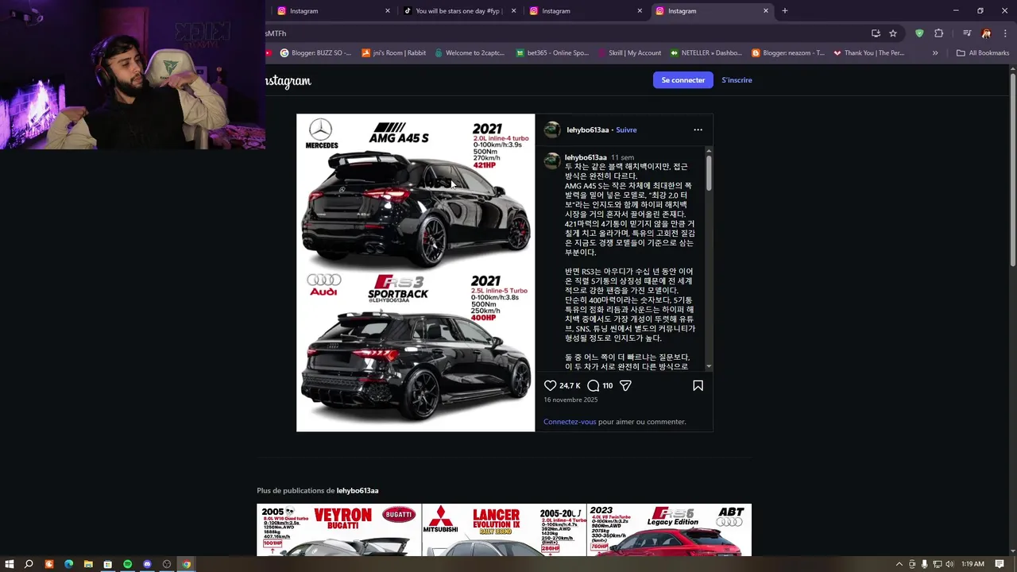Screen dimensions: 1017x572
Task: Save the post with bookmark icon
Action: (x=698, y=385)
